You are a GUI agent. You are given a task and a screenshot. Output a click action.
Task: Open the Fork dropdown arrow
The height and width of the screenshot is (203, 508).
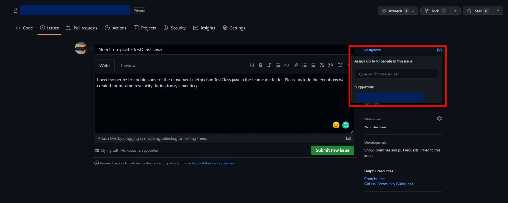(x=455, y=11)
